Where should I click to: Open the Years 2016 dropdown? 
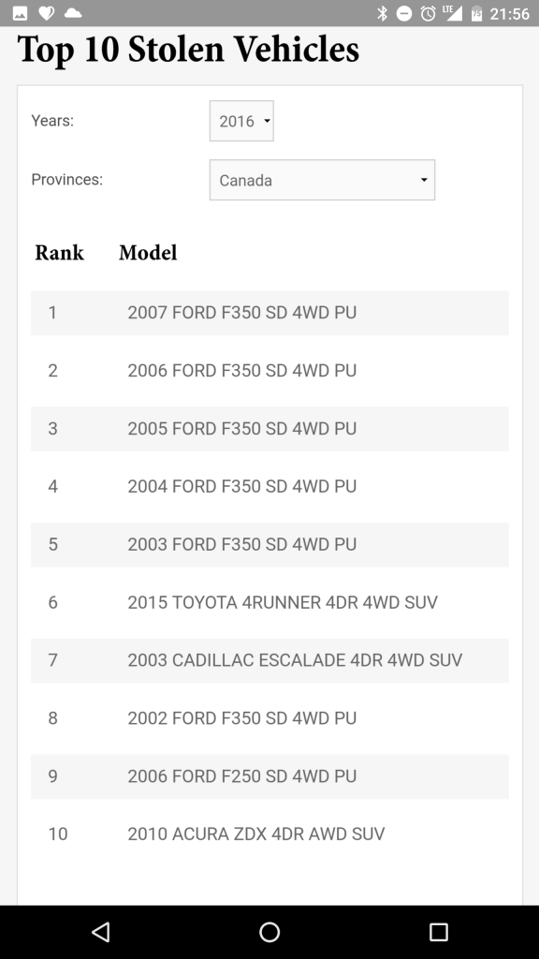(241, 121)
